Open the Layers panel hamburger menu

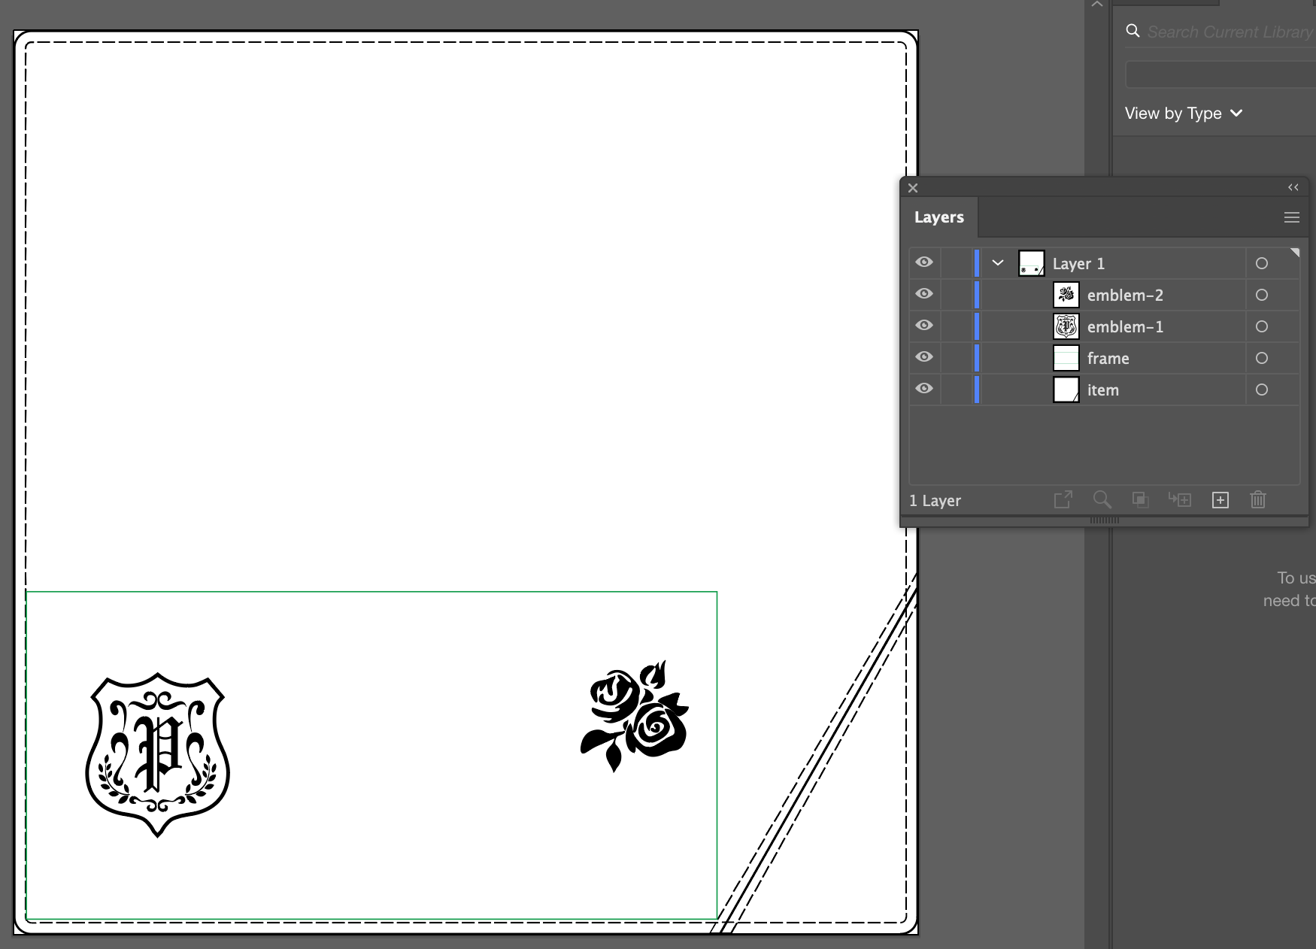tap(1291, 217)
